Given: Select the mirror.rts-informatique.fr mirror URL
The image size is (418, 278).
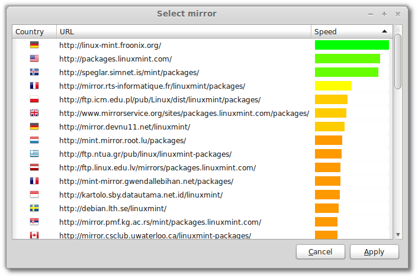Looking at the screenshot, I should pyautogui.click(x=152, y=86).
